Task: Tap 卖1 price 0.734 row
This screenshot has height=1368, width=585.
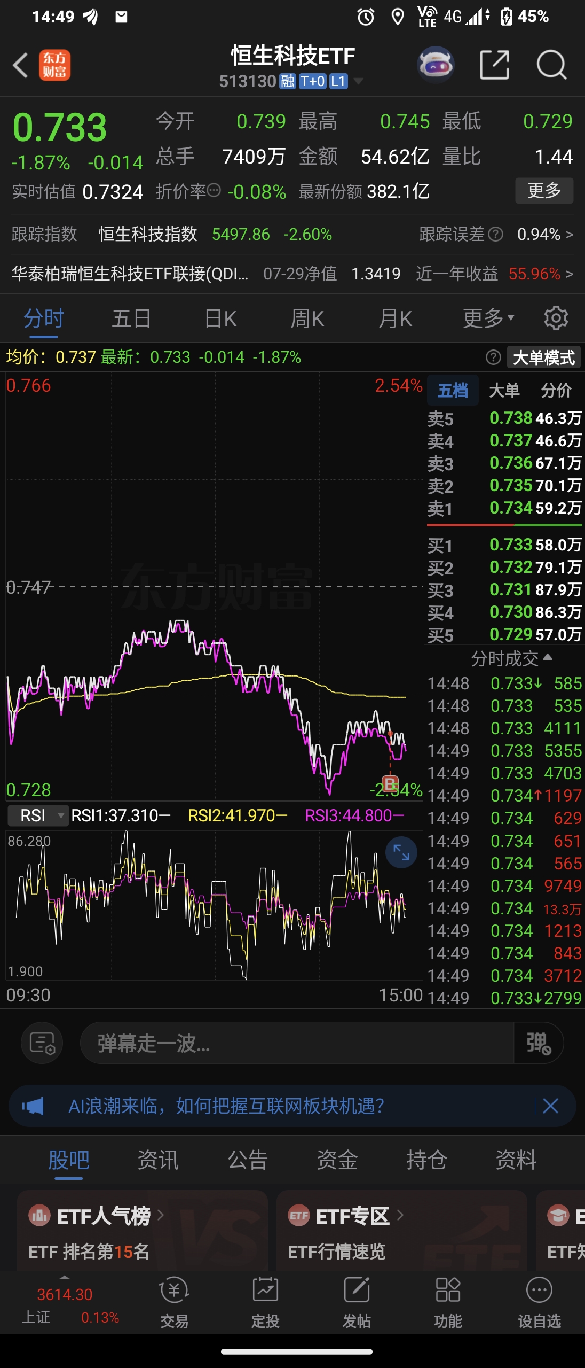Action: [504, 508]
